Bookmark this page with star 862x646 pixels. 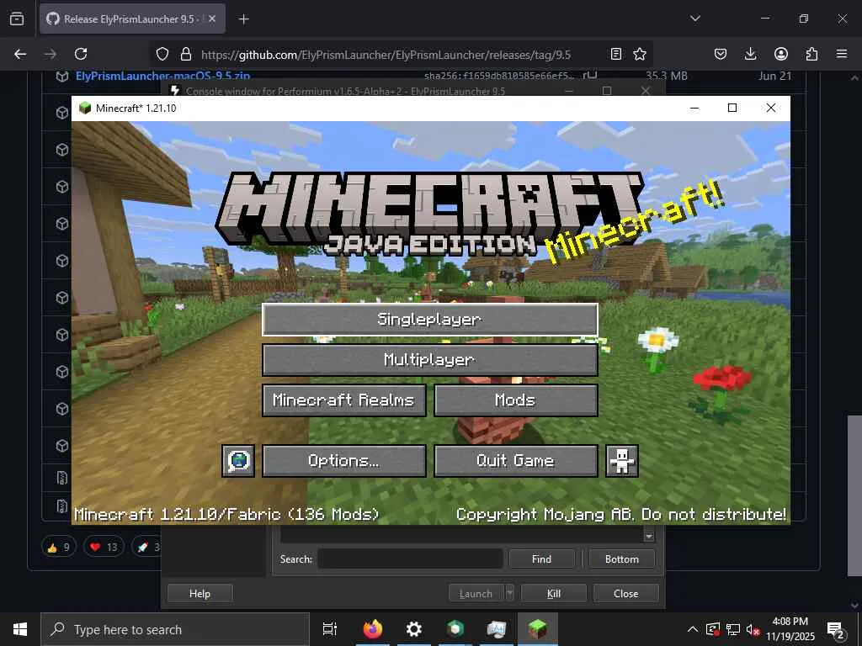[640, 54]
